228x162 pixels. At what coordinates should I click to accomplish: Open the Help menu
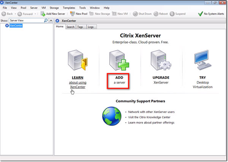pos(106,8)
